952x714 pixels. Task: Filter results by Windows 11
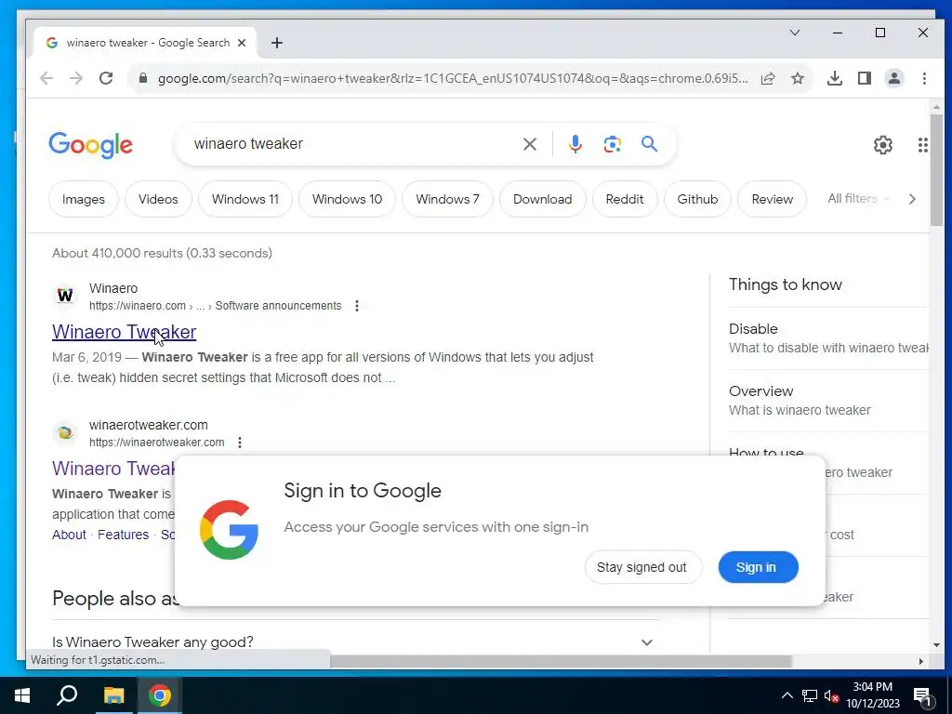click(x=245, y=199)
